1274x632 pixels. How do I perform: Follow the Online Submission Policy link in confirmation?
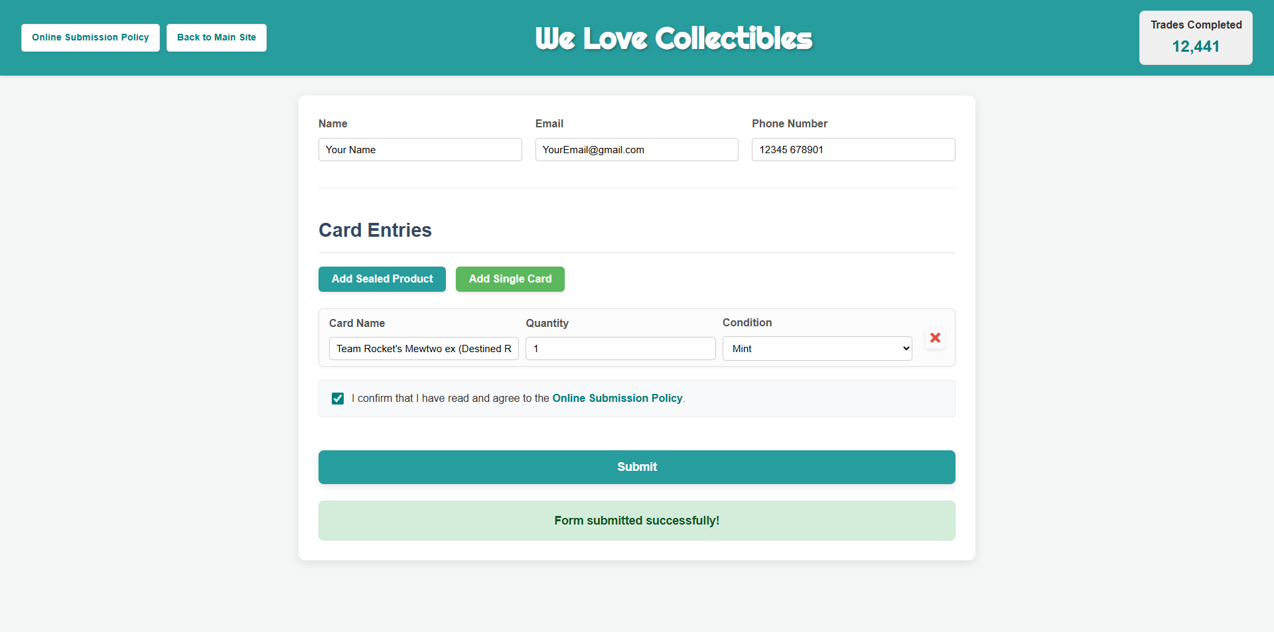click(617, 398)
